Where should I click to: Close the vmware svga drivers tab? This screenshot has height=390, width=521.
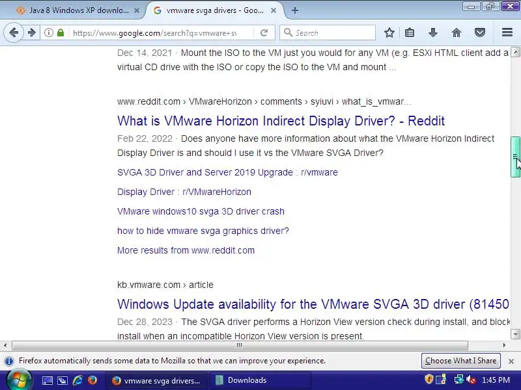pyautogui.click(x=274, y=10)
